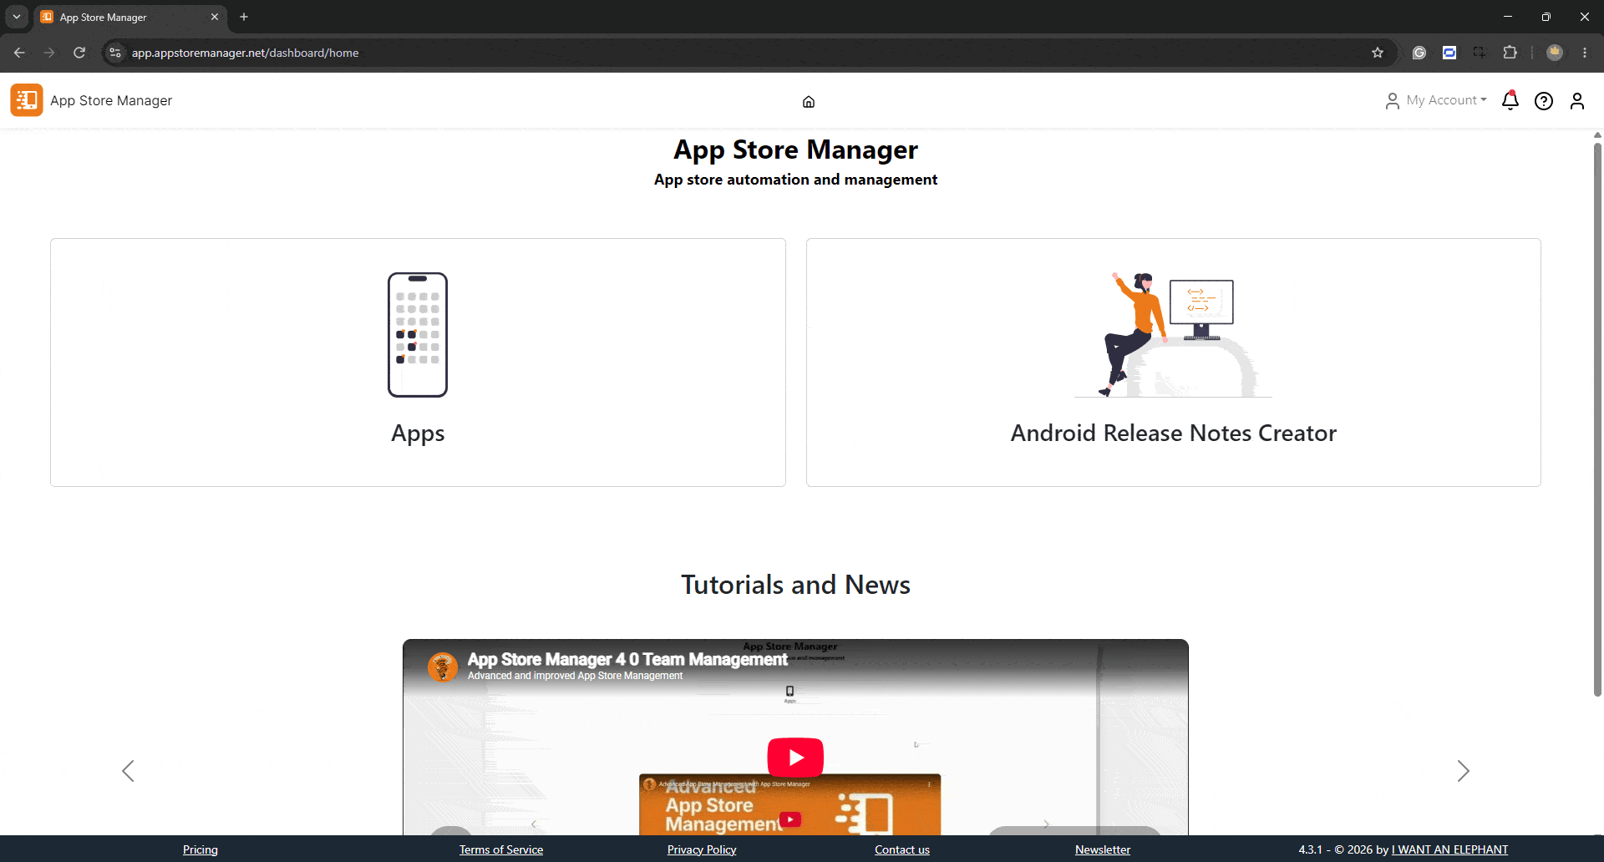Open Chrome three-dot menu

[1585, 53]
